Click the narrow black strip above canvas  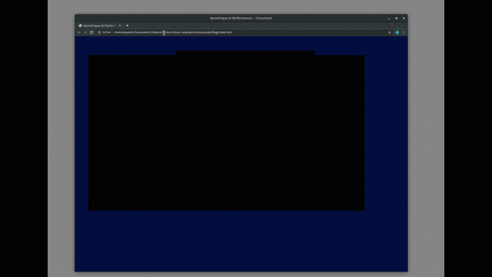(245, 53)
